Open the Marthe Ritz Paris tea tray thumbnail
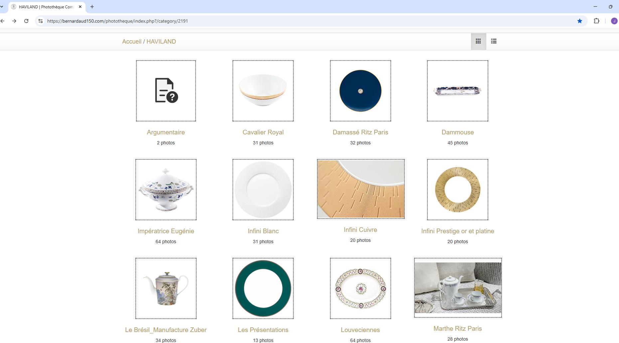Viewport: 619px width, 343px height. 458,288
